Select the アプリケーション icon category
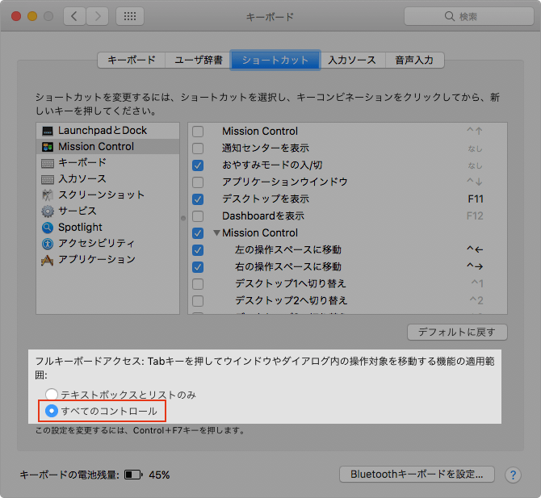The image size is (541, 498). coord(48,260)
